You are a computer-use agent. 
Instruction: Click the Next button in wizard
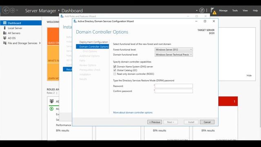(170, 122)
